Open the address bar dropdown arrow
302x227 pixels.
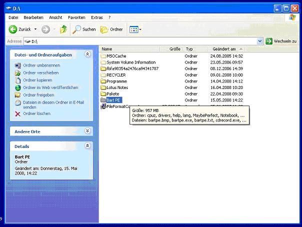[260, 41]
